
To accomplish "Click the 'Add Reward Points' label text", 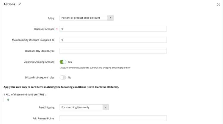I will pos(43,118).
